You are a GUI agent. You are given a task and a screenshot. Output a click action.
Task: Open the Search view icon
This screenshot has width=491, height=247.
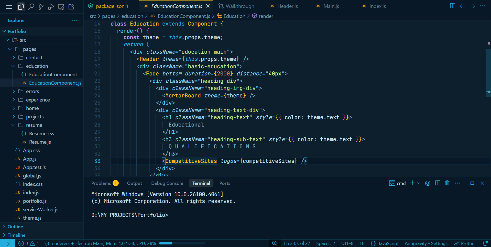click(x=31, y=7)
